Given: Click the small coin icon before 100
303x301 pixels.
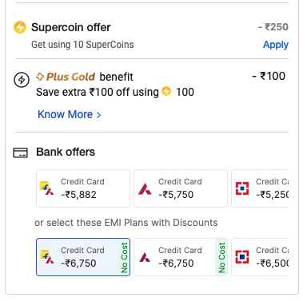Looking at the screenshot, I should tap(166, 91).
